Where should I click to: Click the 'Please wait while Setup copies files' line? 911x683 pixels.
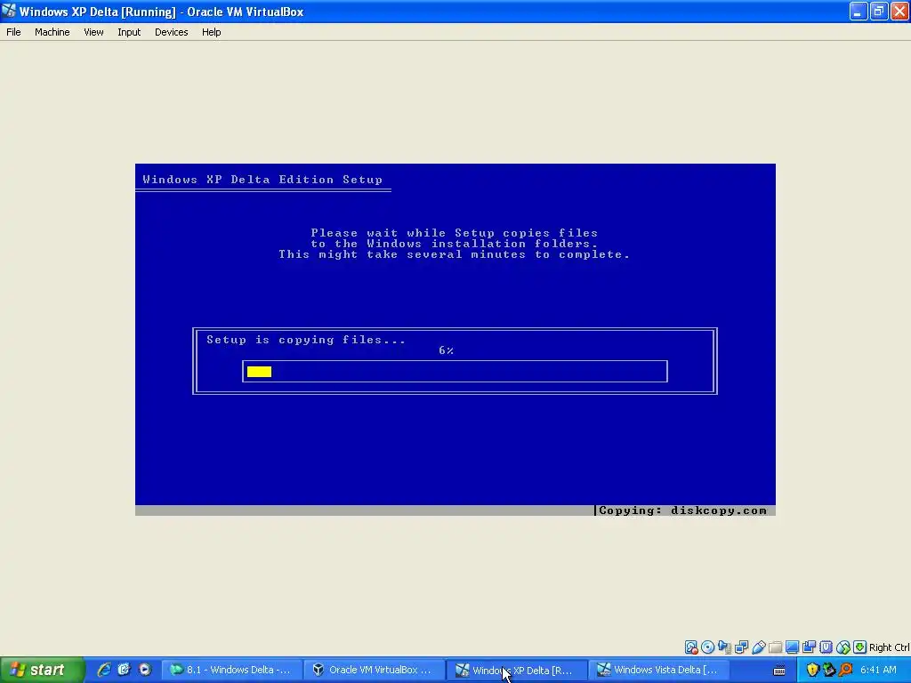(455, 233)
